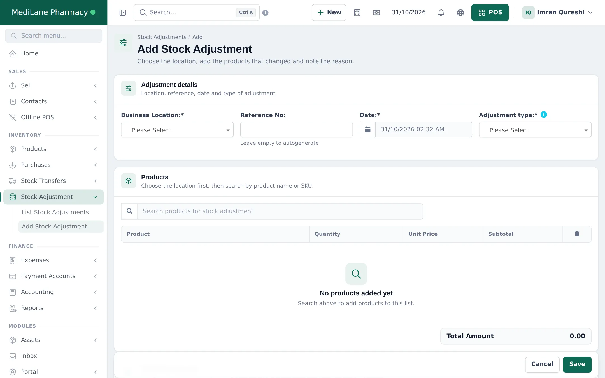Open notifications via the bell icon
This screenshot has height=378, width=605.
(441, 13)
